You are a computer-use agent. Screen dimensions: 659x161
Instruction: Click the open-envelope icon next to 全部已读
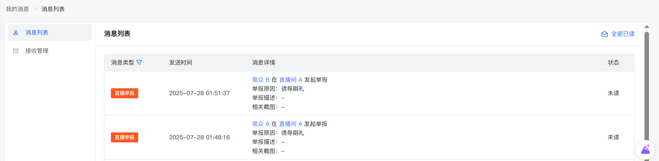tap(604, 34)
